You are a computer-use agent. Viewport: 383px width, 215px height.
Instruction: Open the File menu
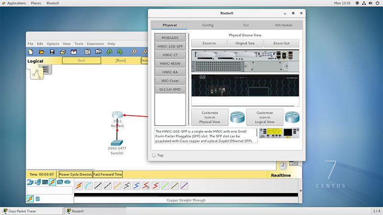point(30,43)
